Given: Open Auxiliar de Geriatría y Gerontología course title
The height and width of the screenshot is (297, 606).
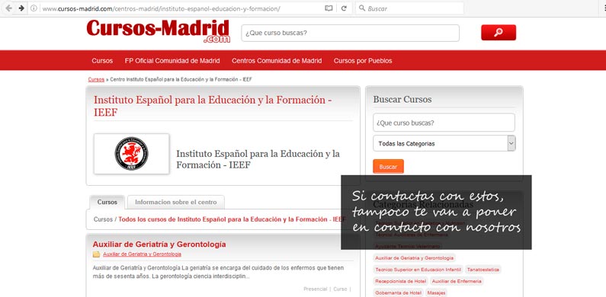Looking at the screenshot, I should tap(159, 244).
